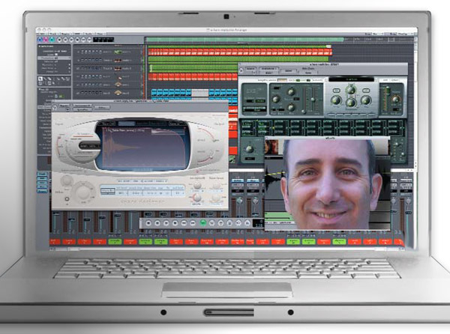Open the third pop-up arrow in region parameters
The height and width of the screenshot is (334, 450).
tap(69, 72)
